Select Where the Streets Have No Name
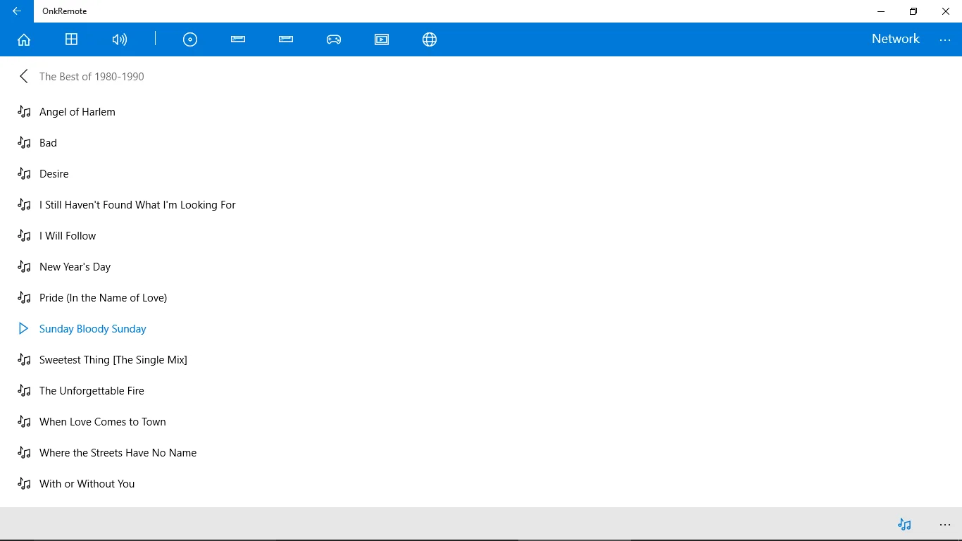The width and height of the screenshot is (962, 541). pos(118,453)
